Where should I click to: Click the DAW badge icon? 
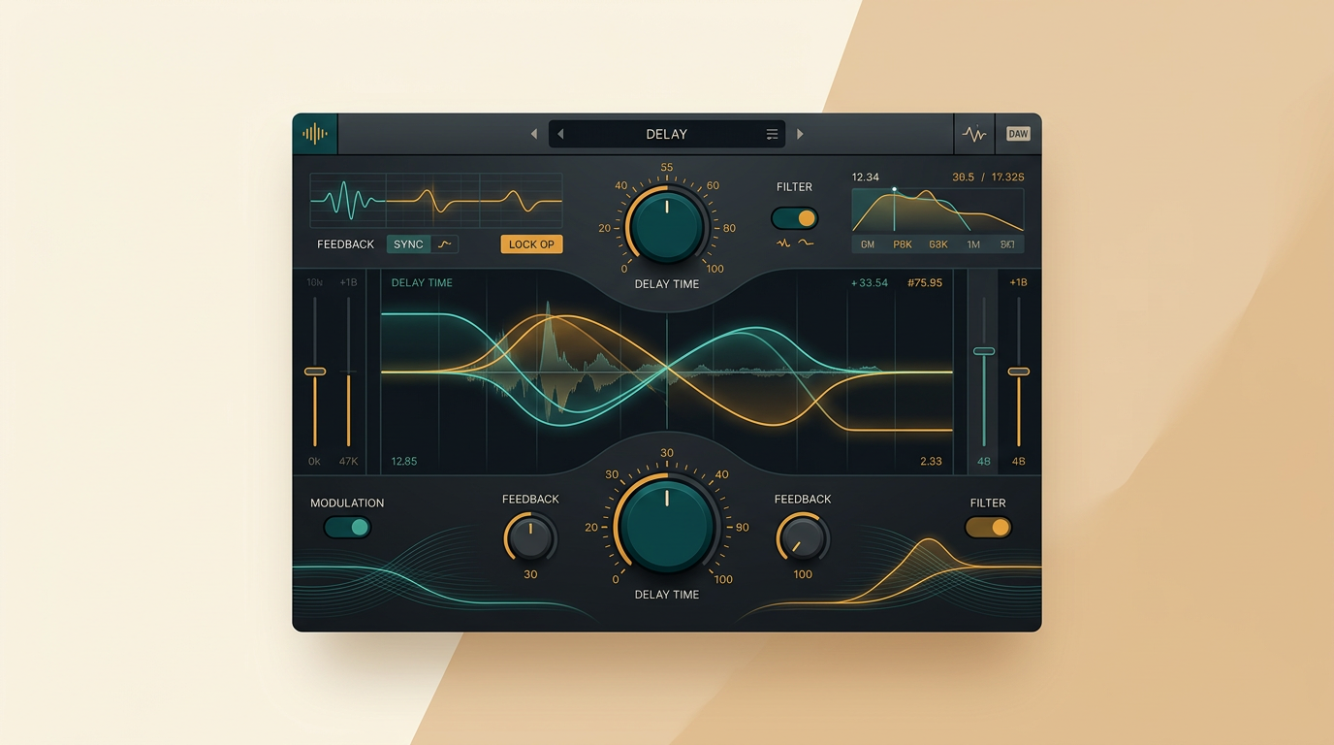point(1018,134)
